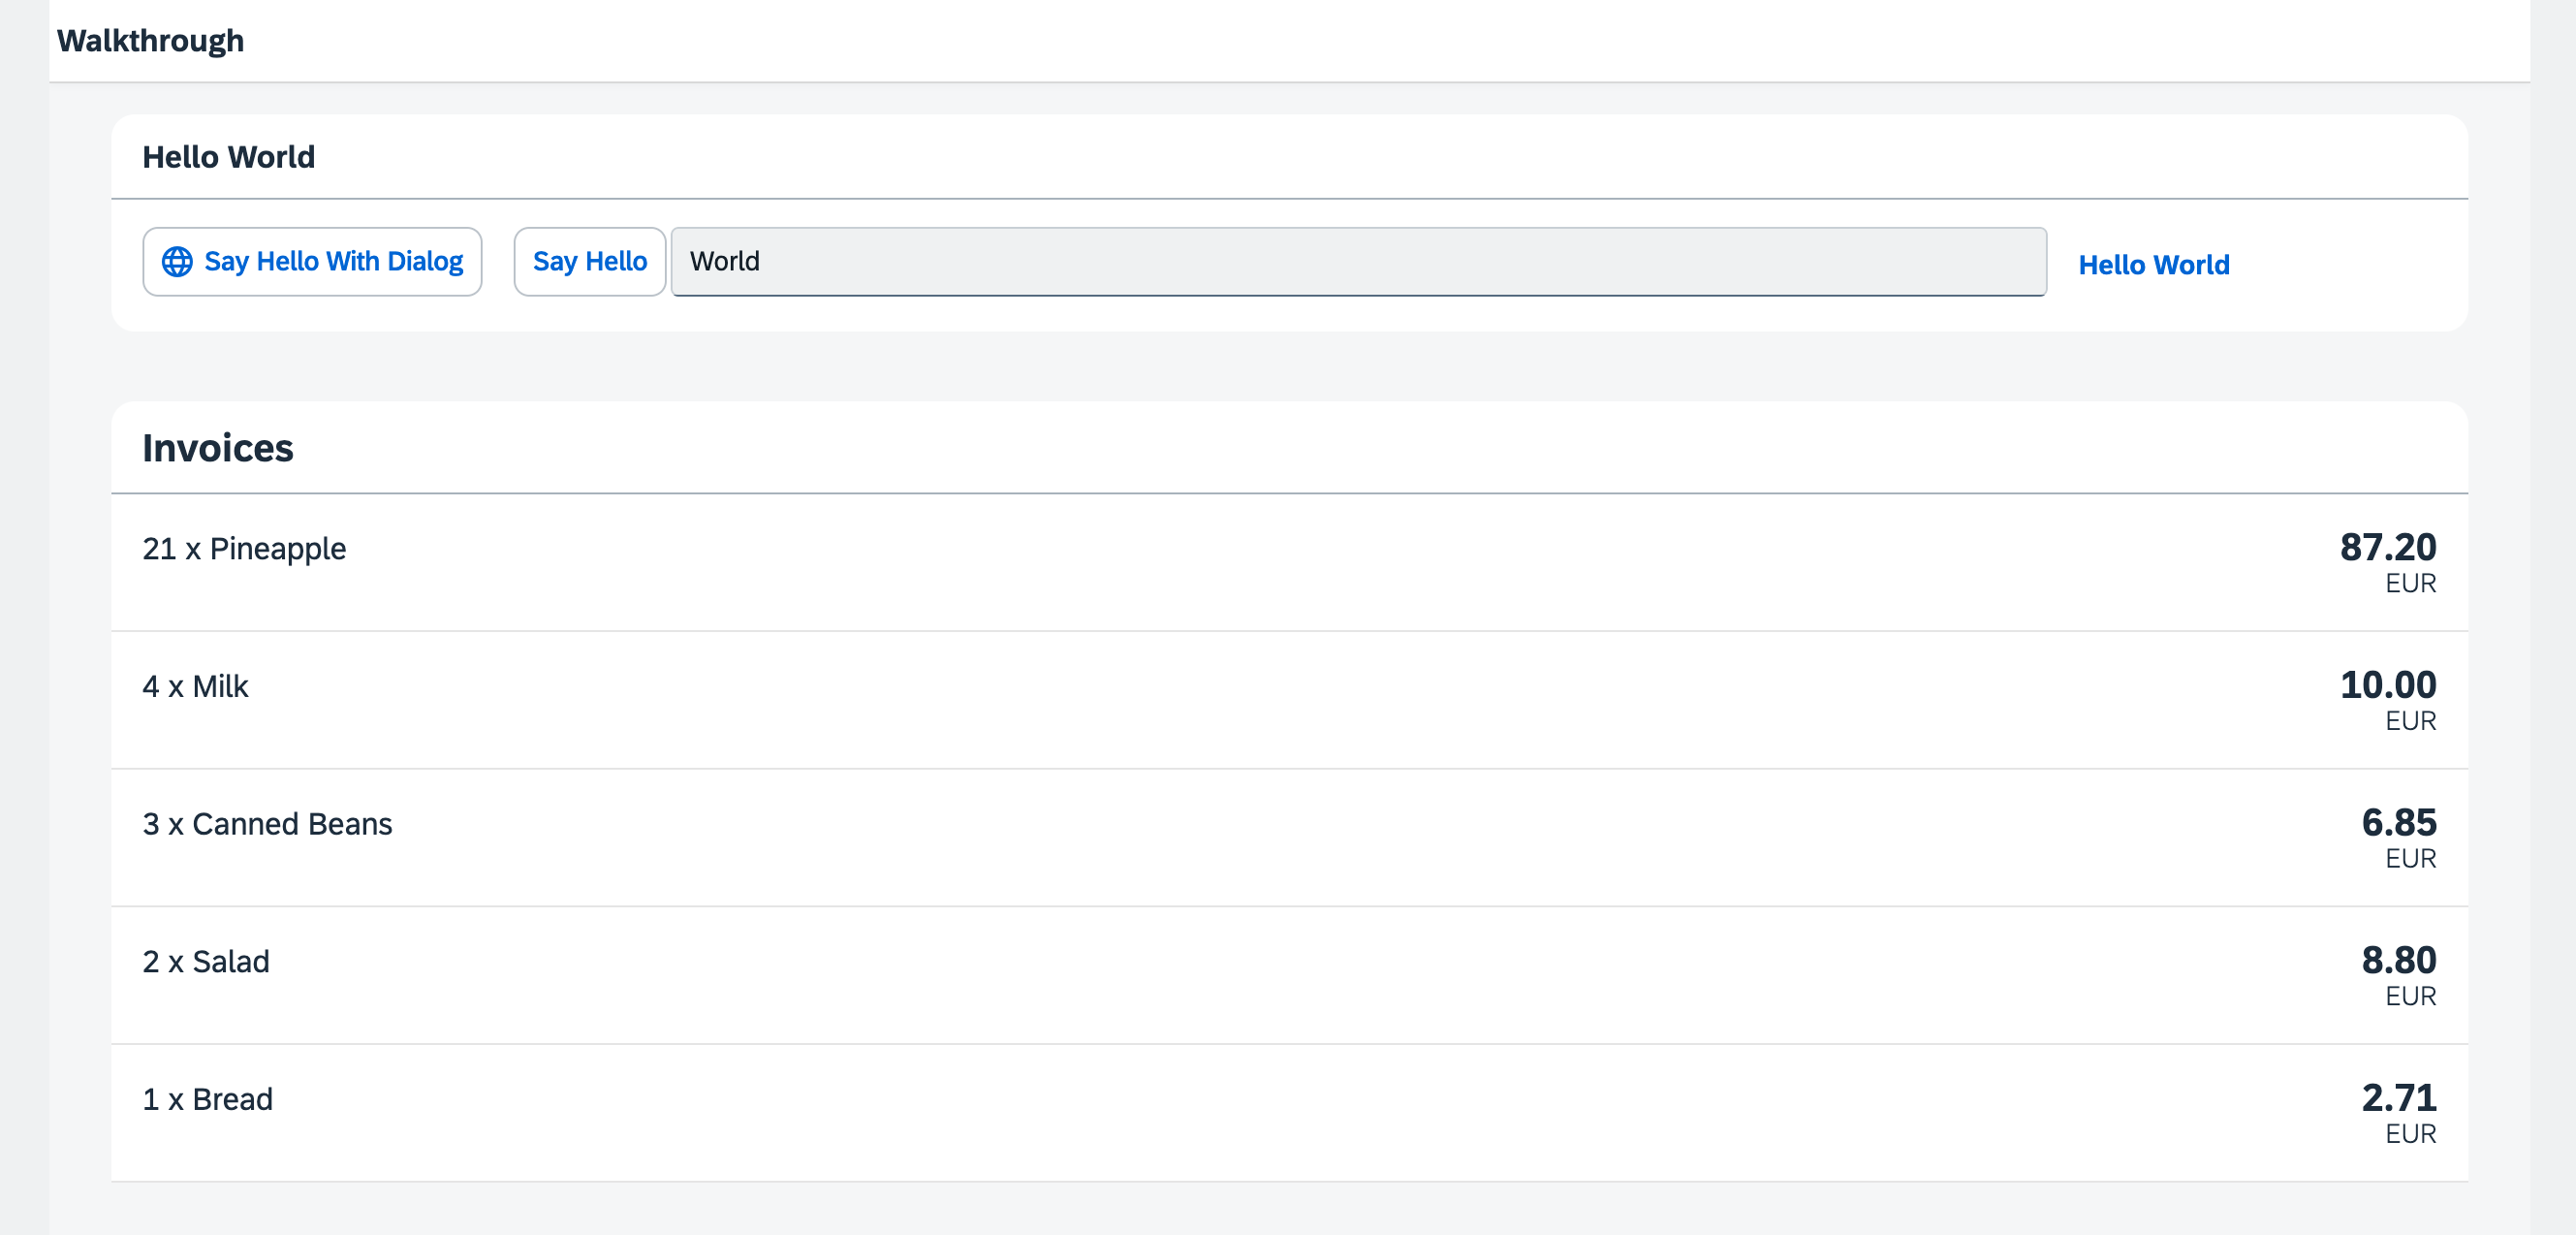Click the Say Hello With Dialog button
Screen dimensions: 2576x1235
[x=312, y=261]
